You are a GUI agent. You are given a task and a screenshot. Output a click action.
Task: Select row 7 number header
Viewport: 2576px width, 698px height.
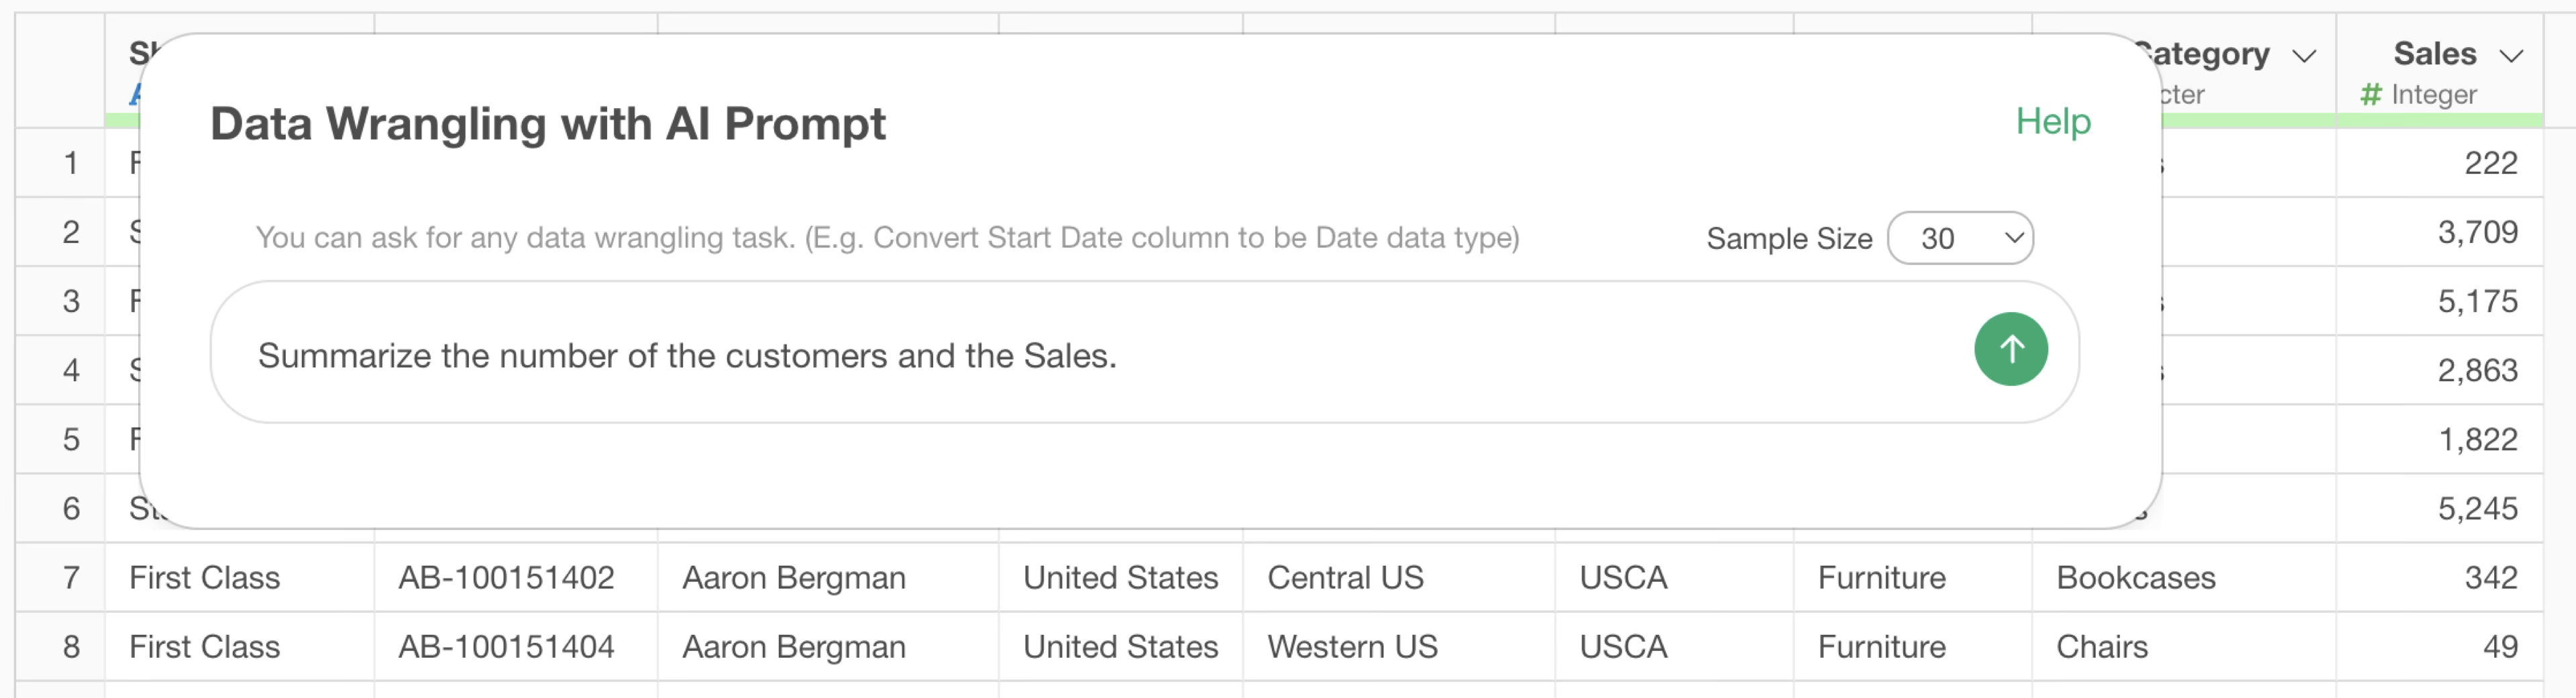coord(70,577)
